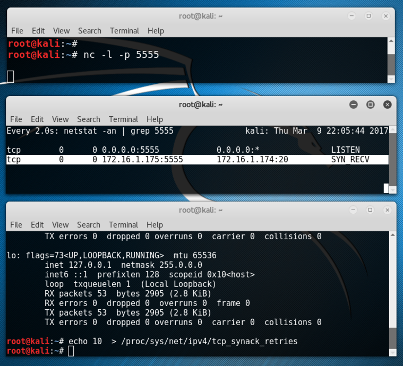Screen dimensions: 403x366
Task: Close the top nc terminal window
Action: point(386,16)
